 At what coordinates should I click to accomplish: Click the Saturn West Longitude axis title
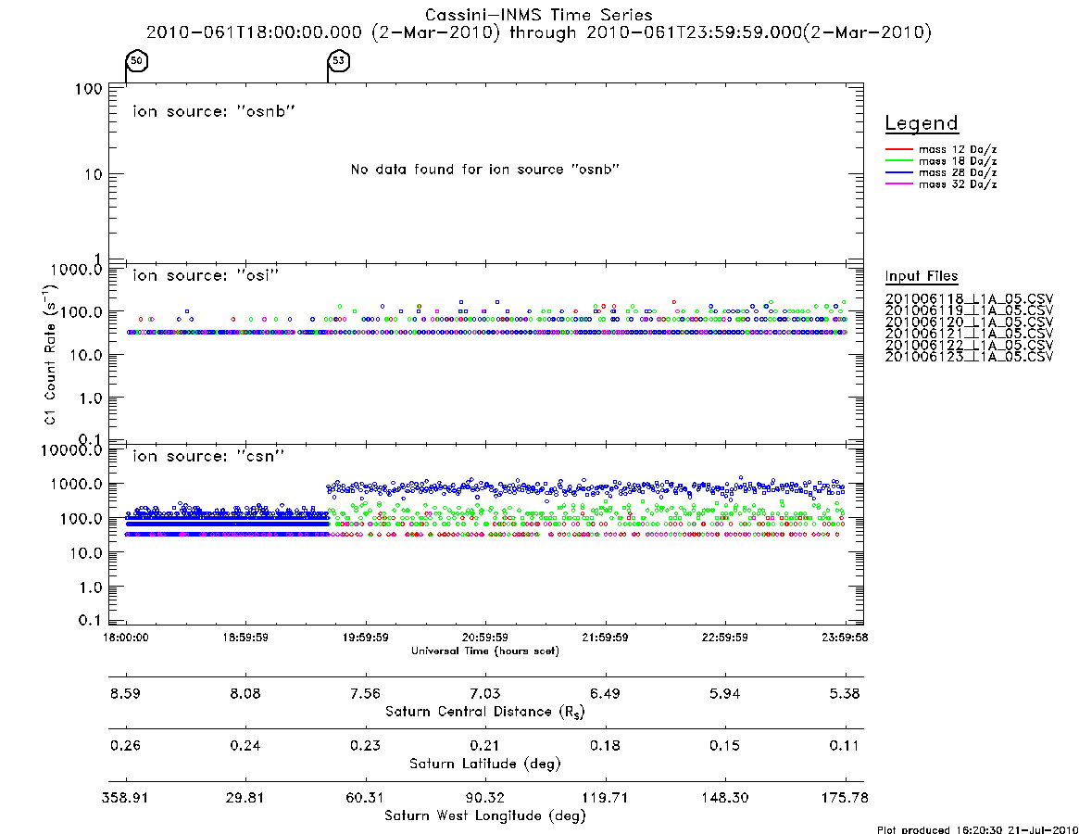(x=485, y=816)
